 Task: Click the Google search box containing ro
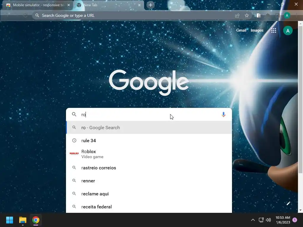tap(149, 114)
